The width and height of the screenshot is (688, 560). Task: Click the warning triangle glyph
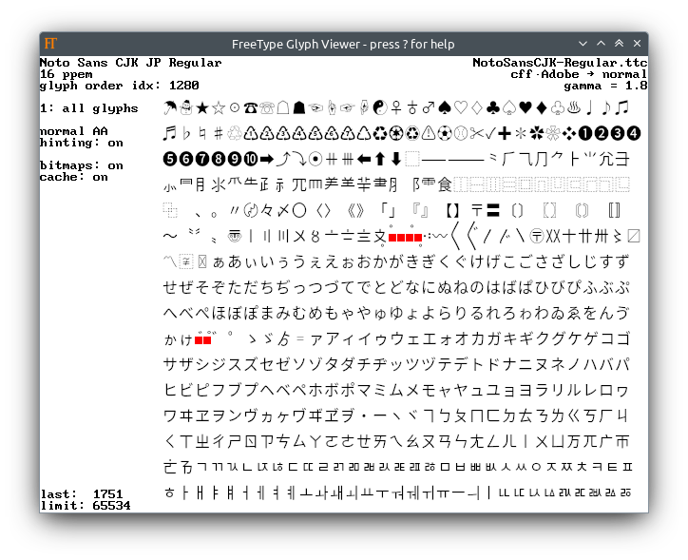pos(429,133)
